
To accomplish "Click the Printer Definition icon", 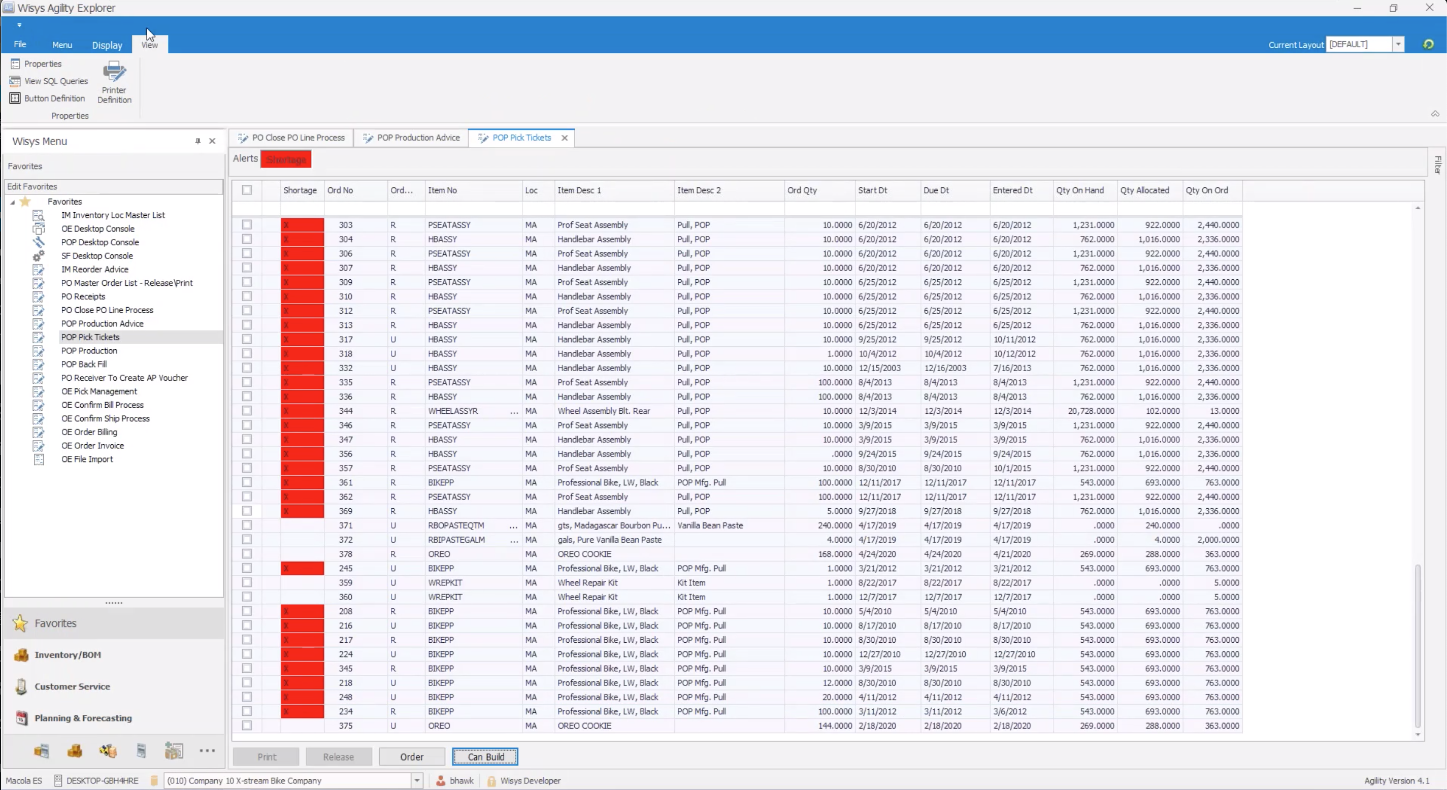I will coord(114,73).
